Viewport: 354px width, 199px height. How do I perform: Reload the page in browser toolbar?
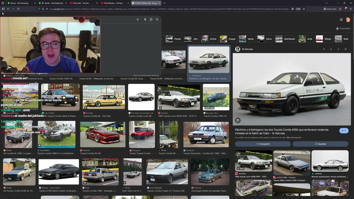pos(18,9)
